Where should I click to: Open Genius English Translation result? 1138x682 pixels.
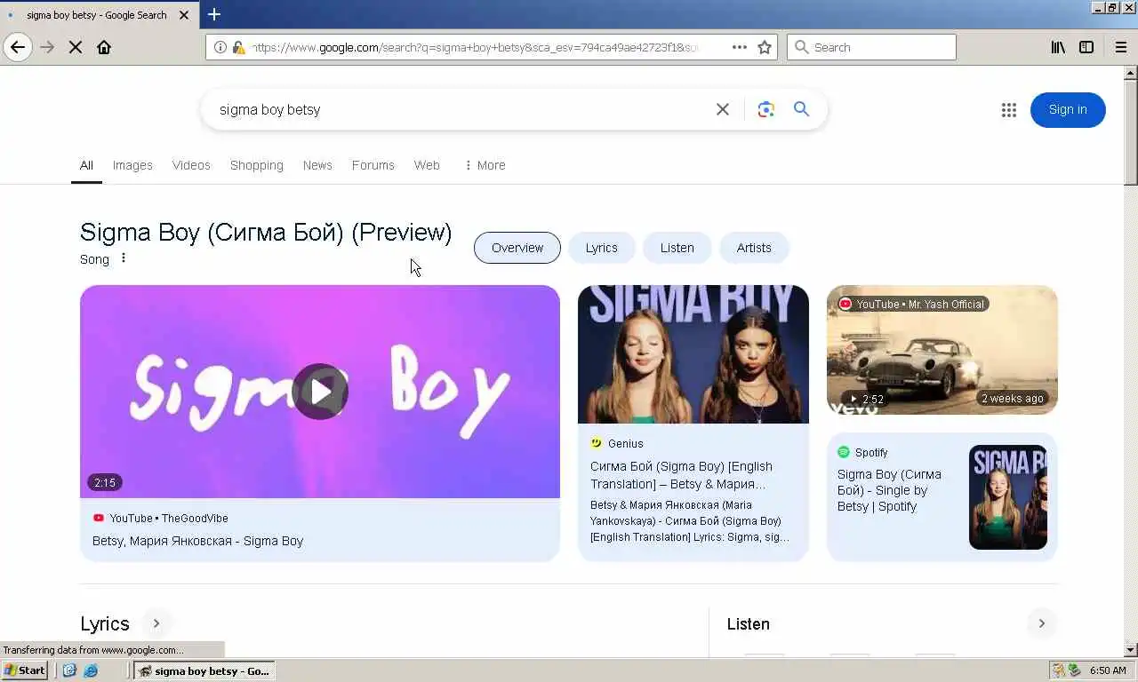point(681,475)
